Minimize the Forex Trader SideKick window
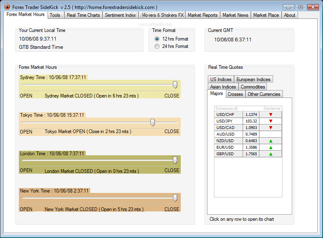 coord(289,7)
